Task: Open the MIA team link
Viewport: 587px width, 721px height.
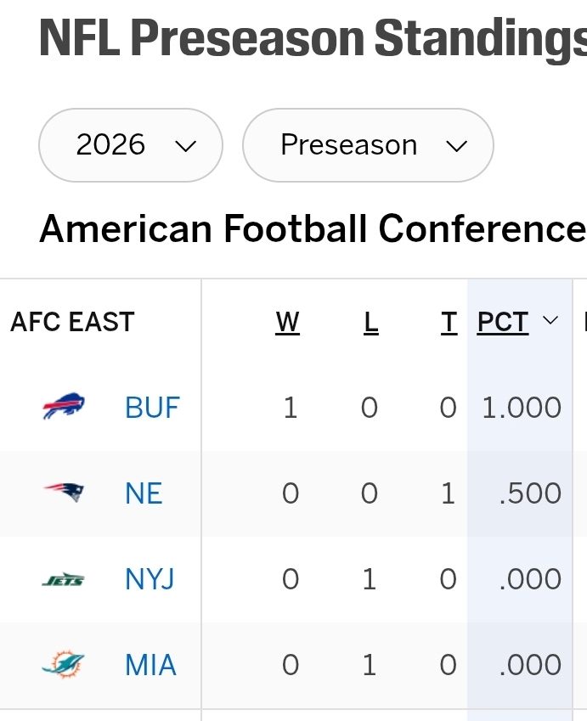Action: point(150,665)
